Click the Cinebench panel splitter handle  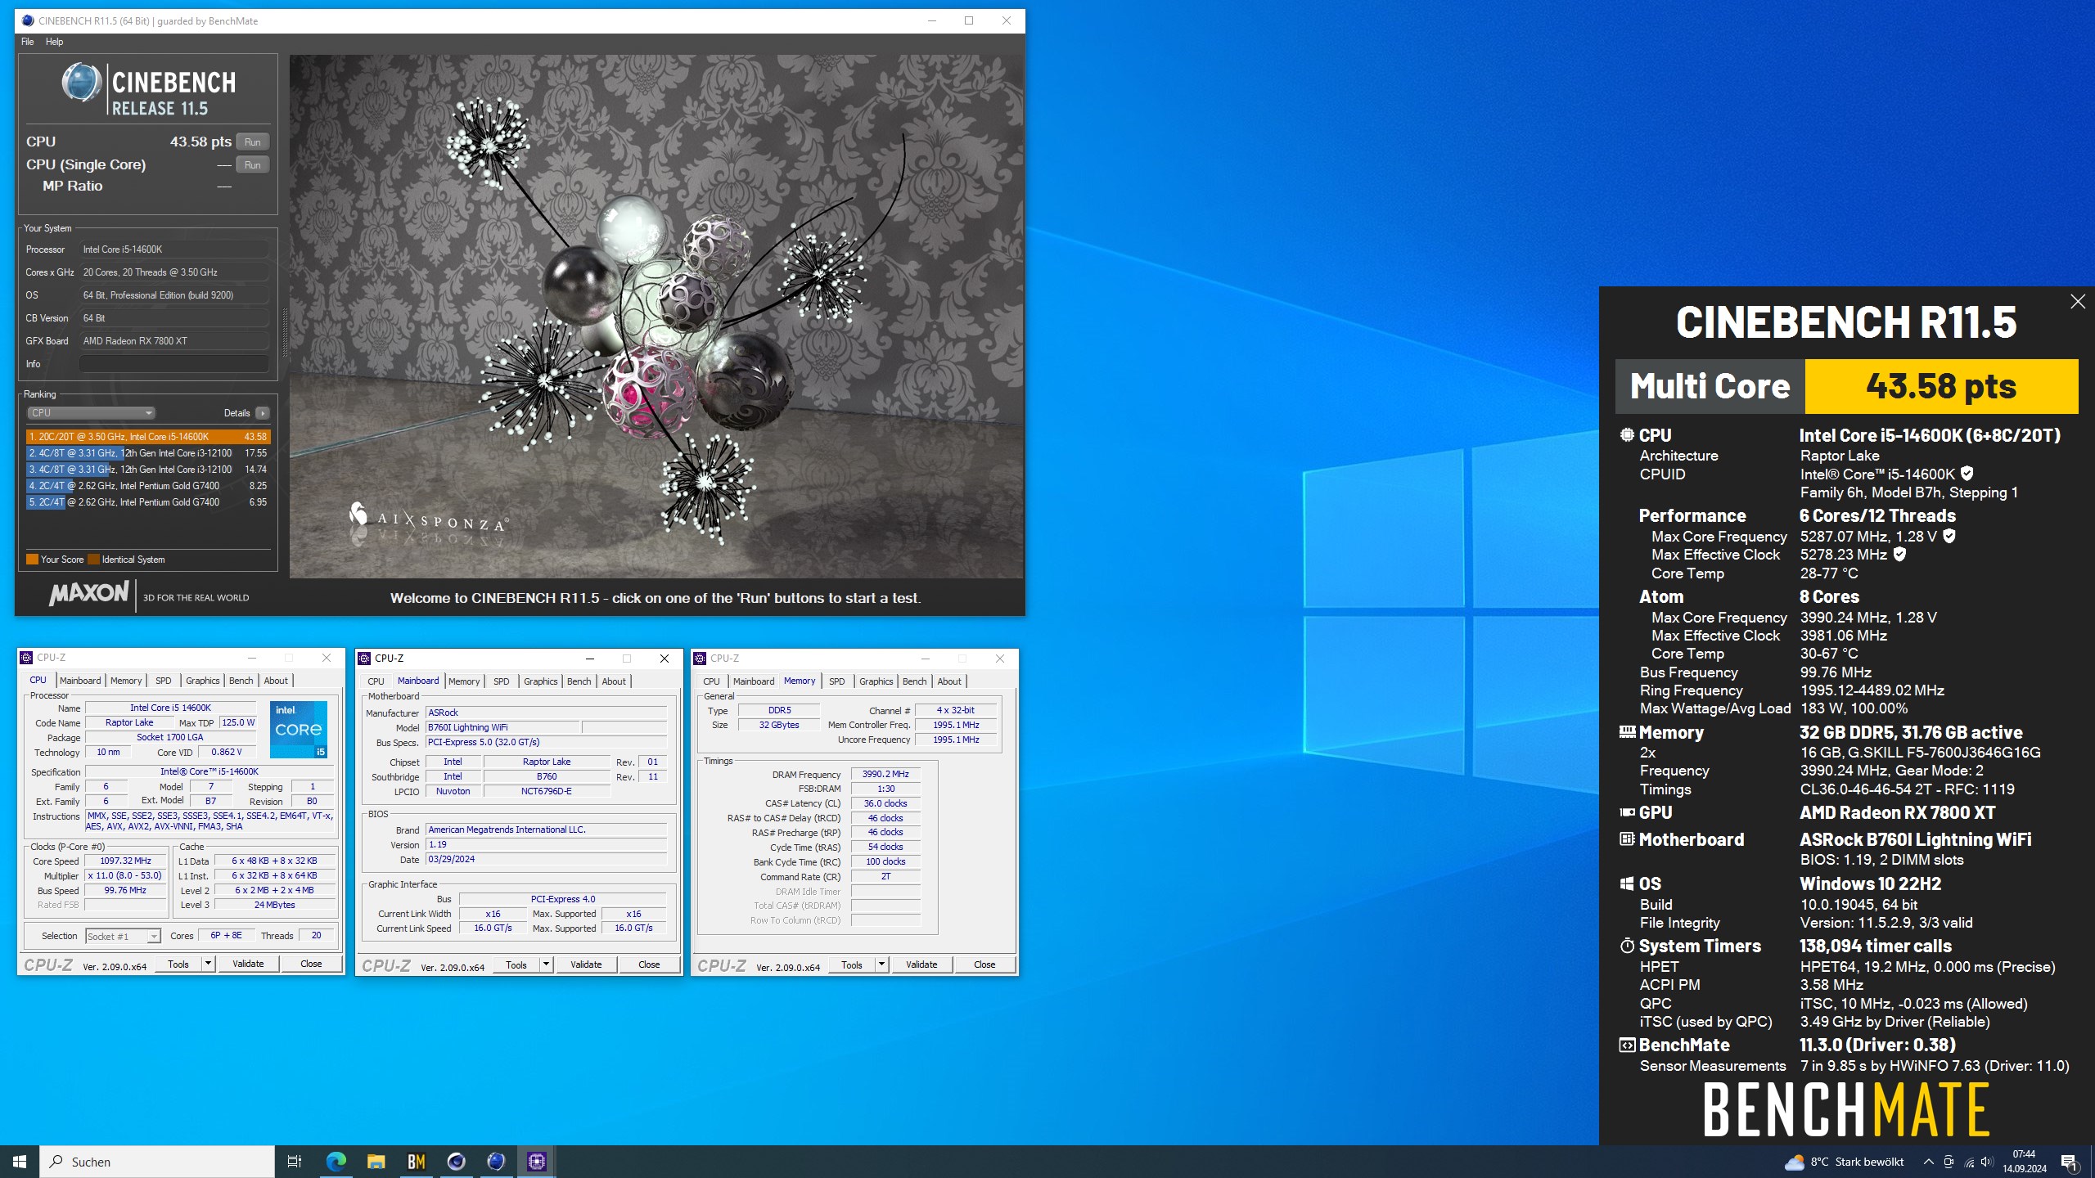click(285, 333)
